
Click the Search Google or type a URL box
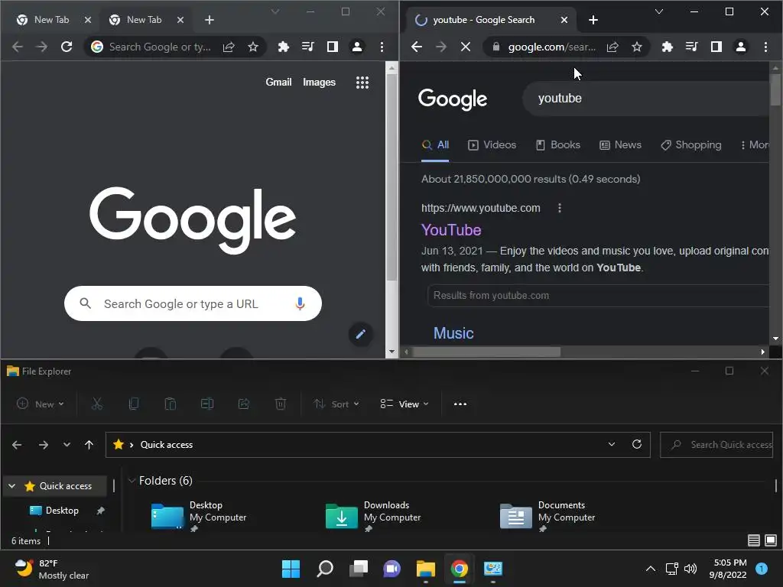(193, 303)
